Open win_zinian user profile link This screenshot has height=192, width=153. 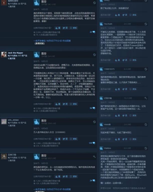pos(13,120)
